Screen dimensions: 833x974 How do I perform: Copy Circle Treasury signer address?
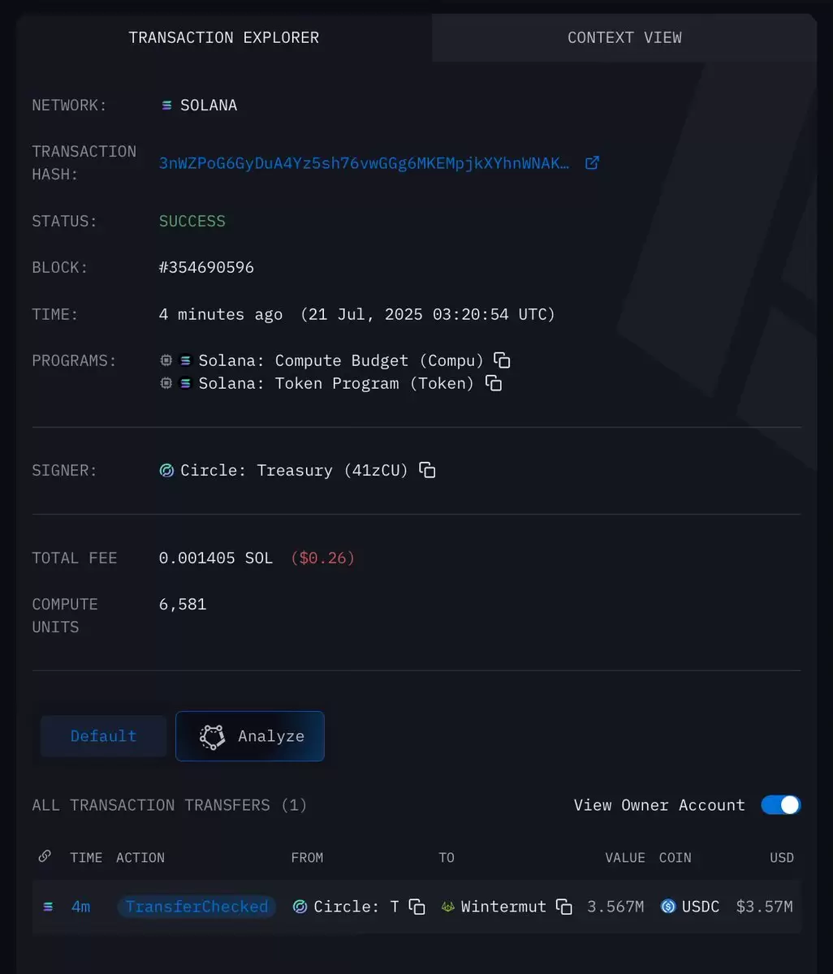point(427,470)
